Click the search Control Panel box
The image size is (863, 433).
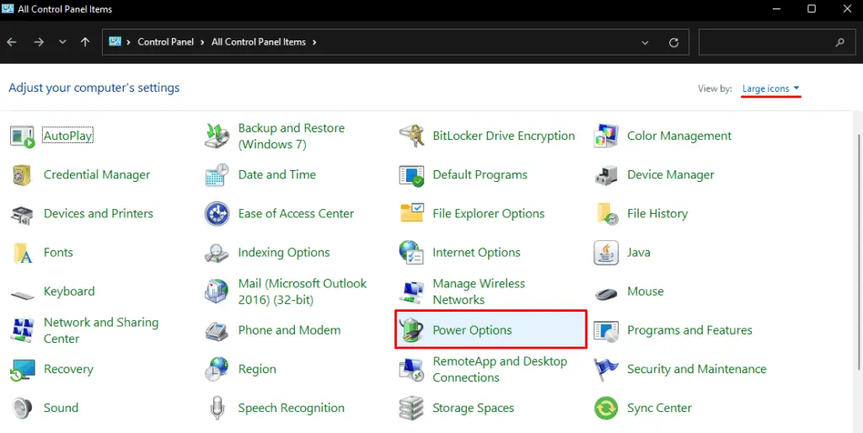pyautogui.click(x=776, y=42)
